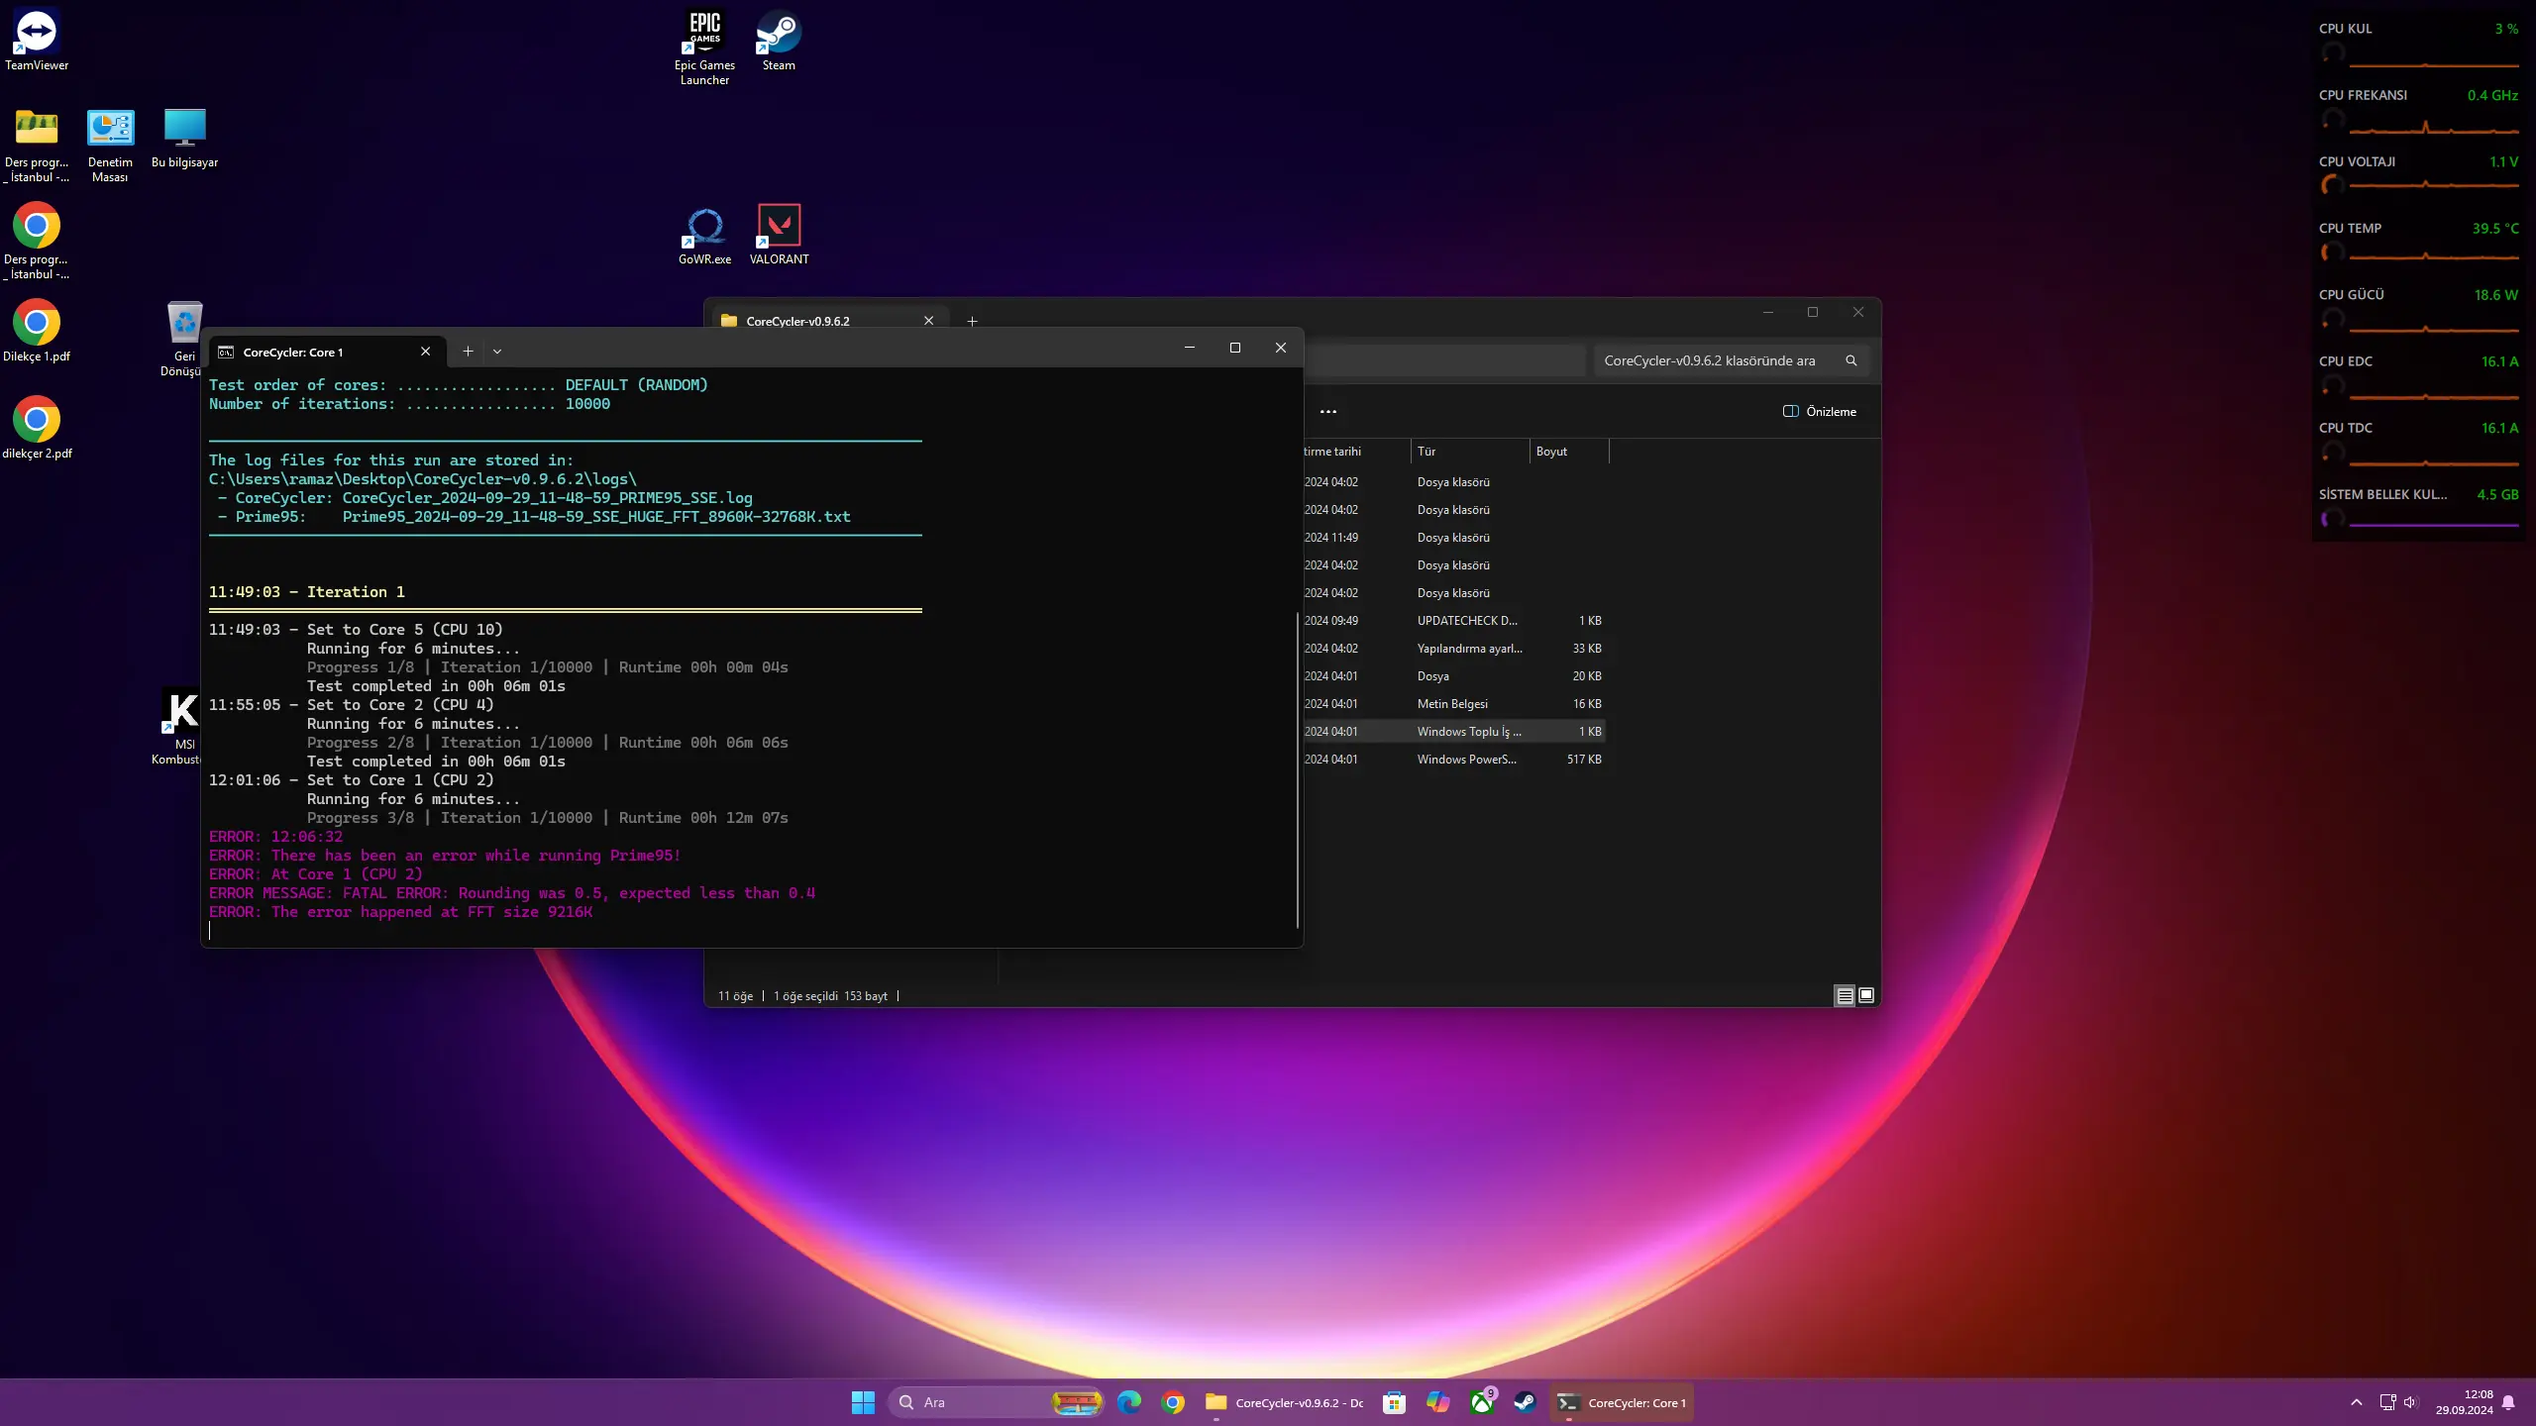The image size is (2536, 1426).
Task: Show hidden system tray icons chevron
Action: pos(2357,1402)
